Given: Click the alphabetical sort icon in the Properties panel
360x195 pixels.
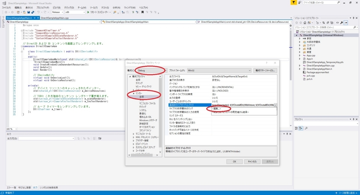Looking at the screenshot, I should tap(301, 128).
